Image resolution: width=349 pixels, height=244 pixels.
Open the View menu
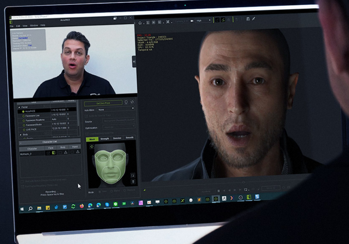[25, 26]
